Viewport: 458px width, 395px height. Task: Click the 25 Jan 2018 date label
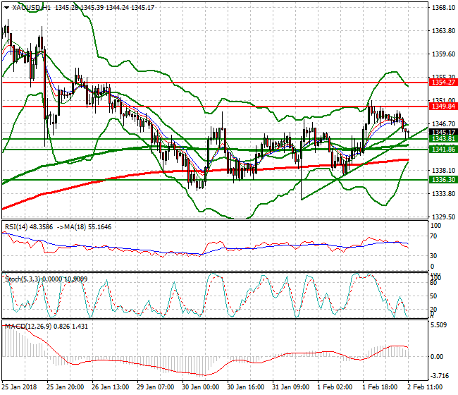tap(19, 387)
